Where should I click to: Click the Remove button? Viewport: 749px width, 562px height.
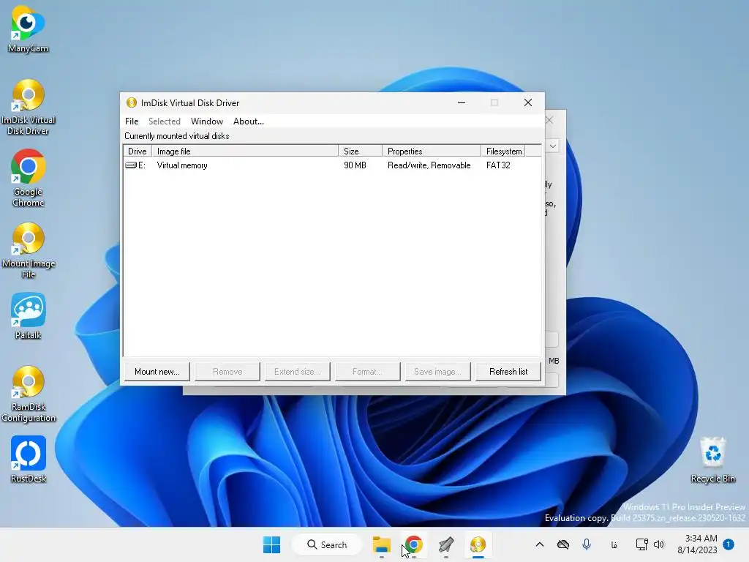[x=227, y=372]
